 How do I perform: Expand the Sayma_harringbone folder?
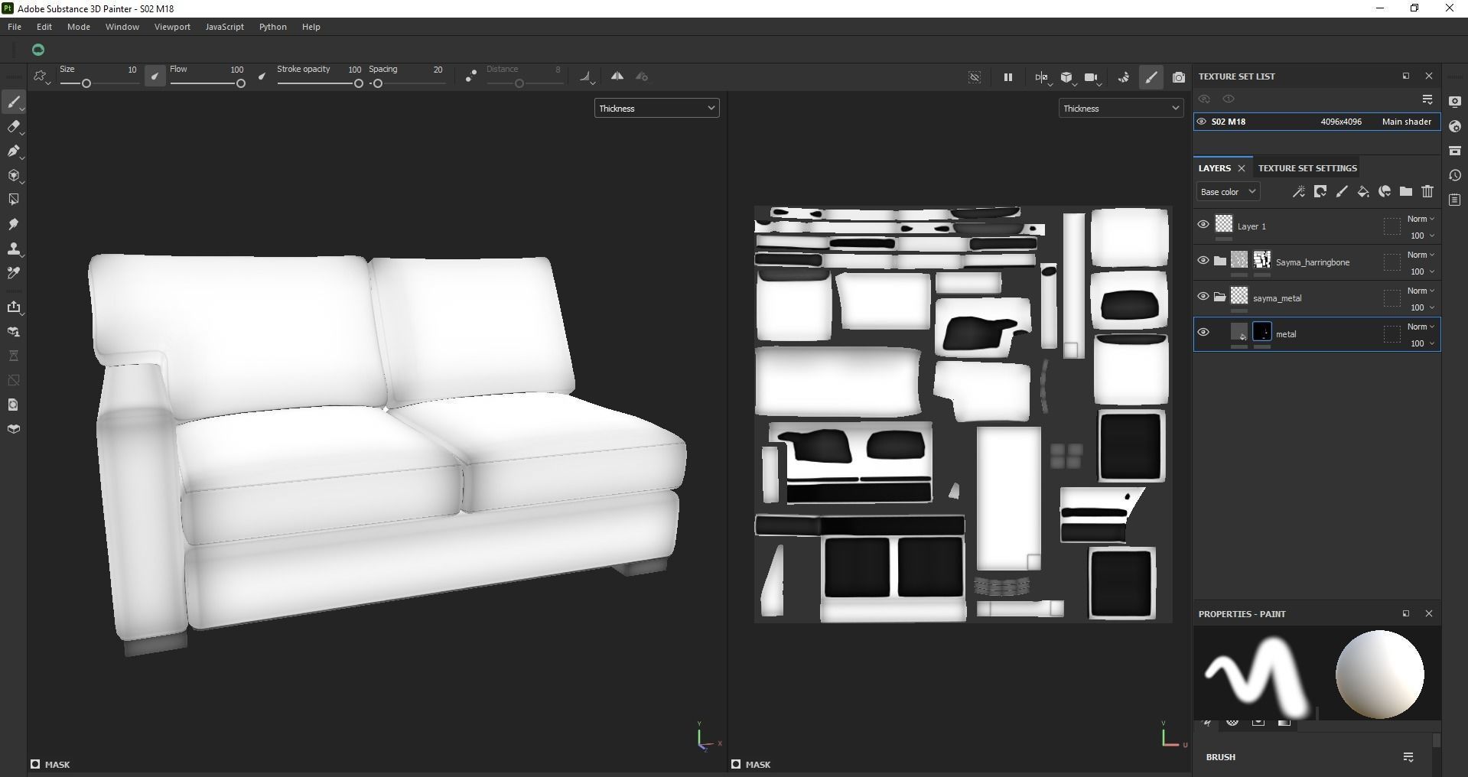(1220, 261)
